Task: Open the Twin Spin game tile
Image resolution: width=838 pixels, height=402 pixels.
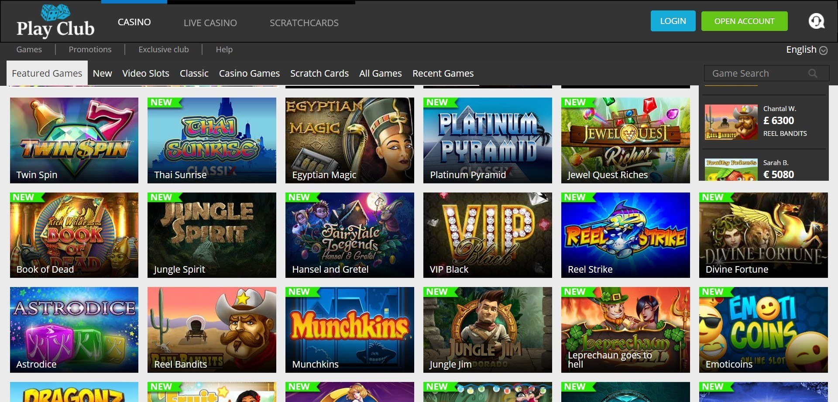Action: coord(74,140)
